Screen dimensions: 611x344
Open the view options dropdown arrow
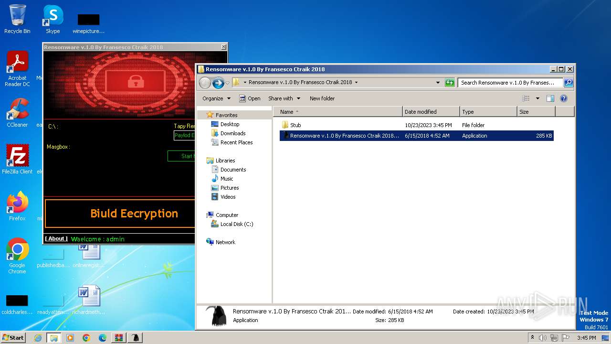[x=537, y=98]
